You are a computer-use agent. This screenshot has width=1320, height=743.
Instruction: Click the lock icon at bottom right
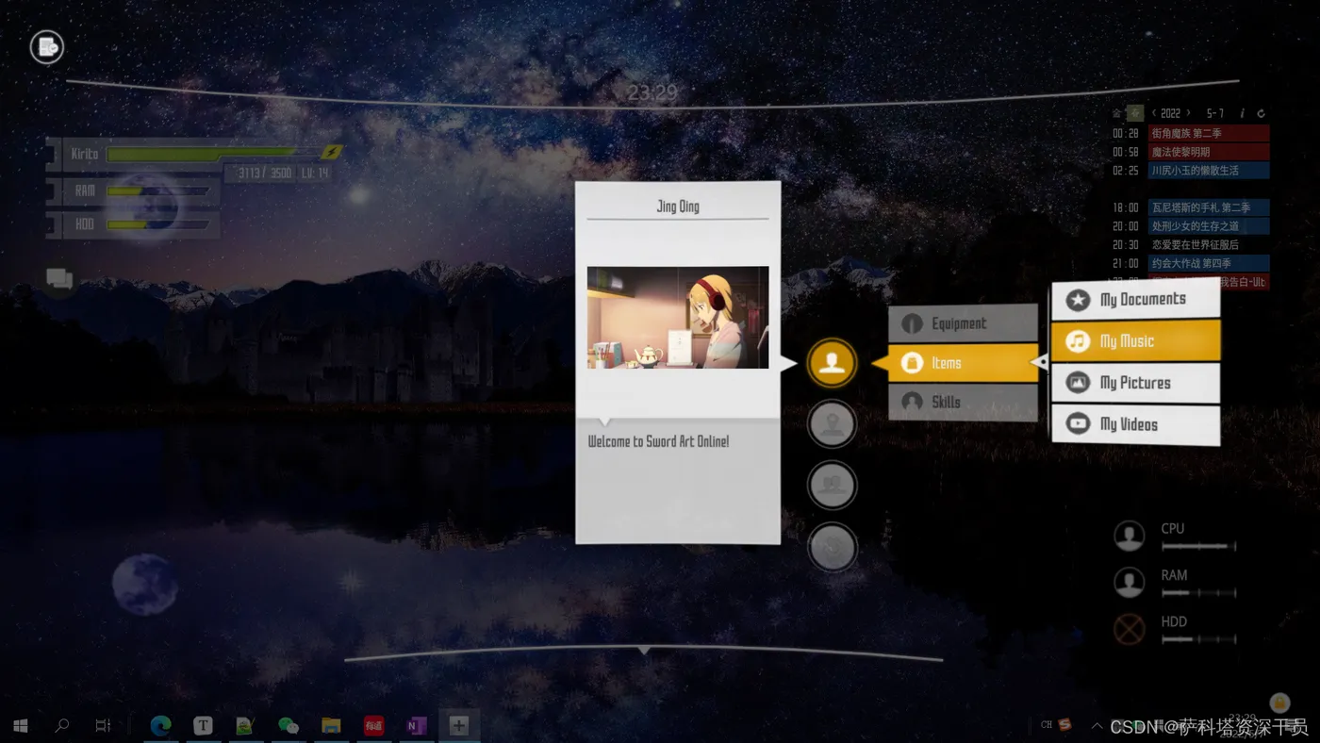coord(1279,702)
